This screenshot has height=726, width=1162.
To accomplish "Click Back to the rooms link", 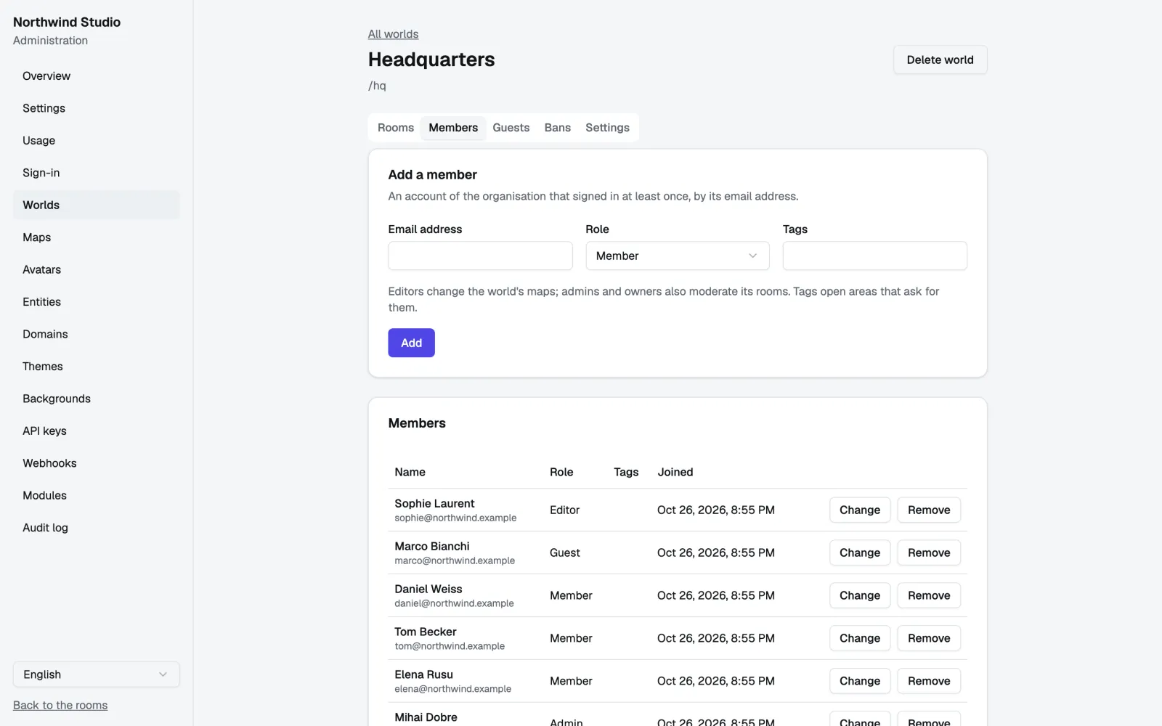I will [x=60, y=705].
